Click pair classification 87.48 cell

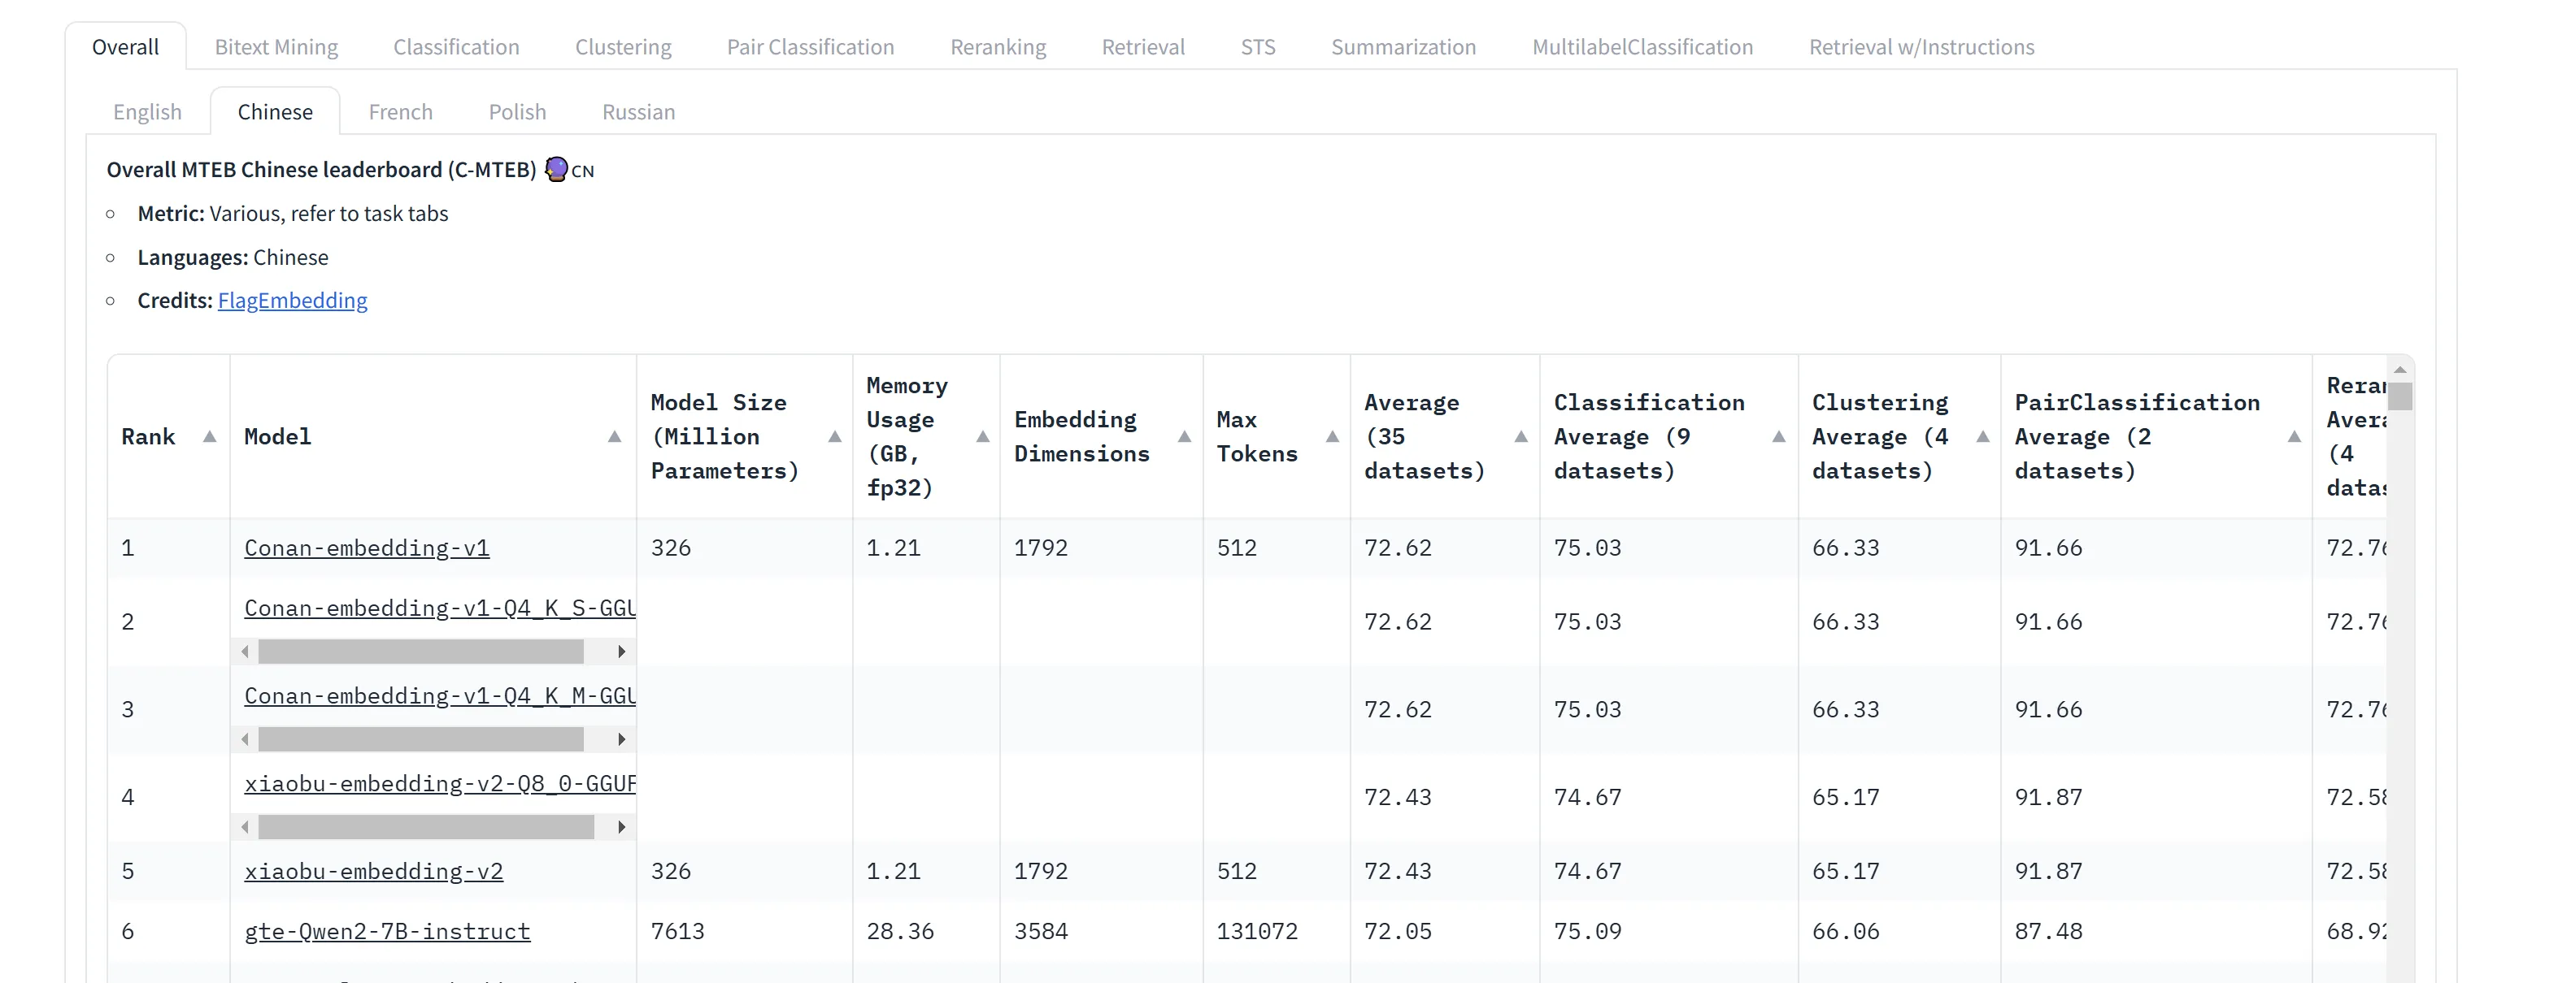coord(2048,932)
